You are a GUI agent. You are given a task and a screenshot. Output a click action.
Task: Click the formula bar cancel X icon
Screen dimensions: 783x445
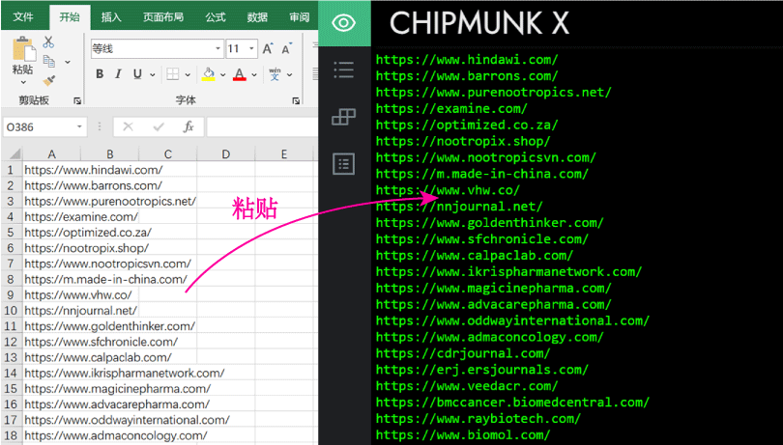pos(129,126)
